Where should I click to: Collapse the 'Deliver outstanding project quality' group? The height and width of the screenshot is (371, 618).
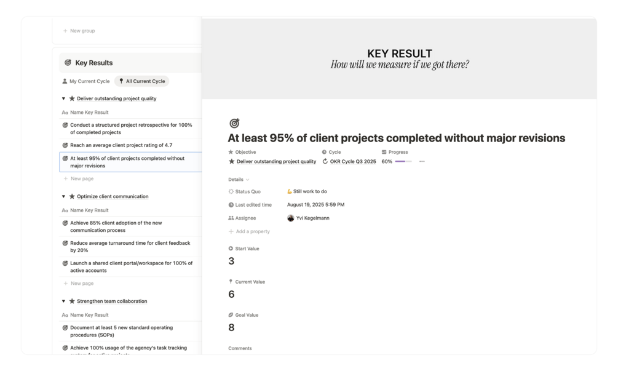point(63,98)
